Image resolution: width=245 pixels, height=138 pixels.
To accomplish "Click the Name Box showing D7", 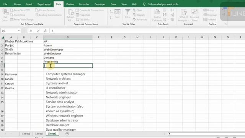I will pyautogui.click(x=9, y=31).
